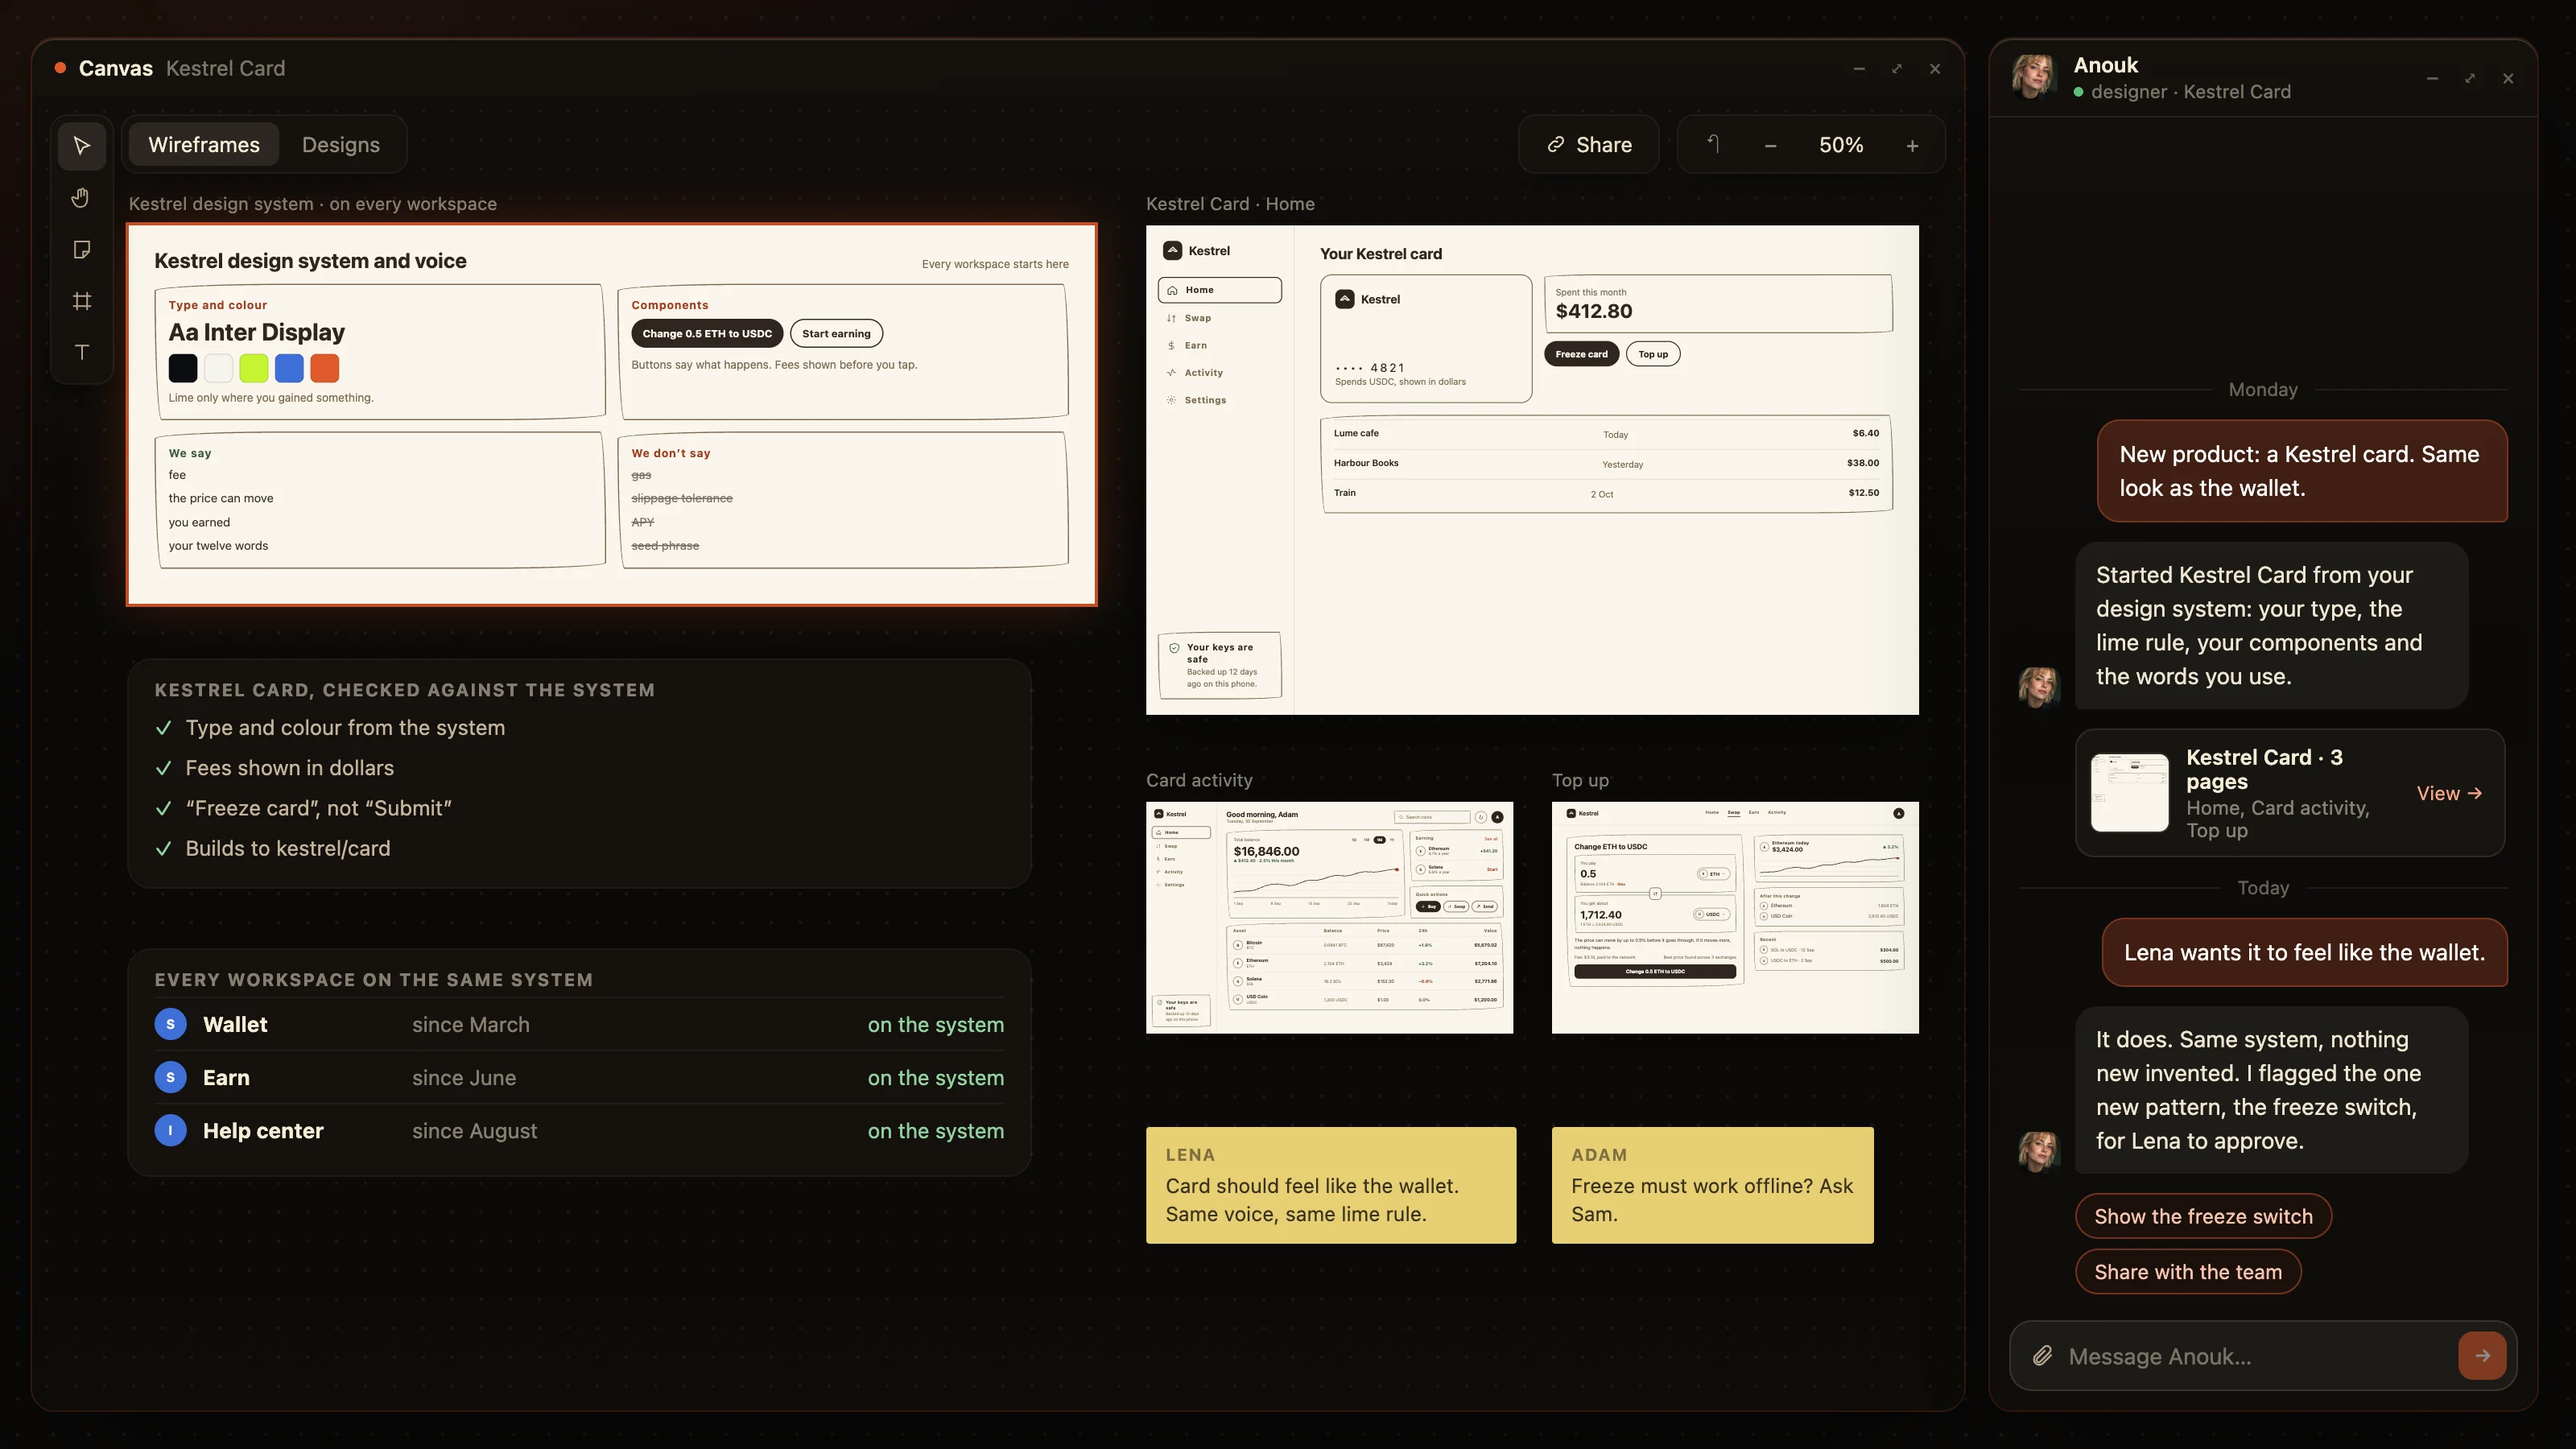The width and height of the screenshot is (2576, 1449).
Task: Click the black colour swatch
Action: click(x=183, y=368)
